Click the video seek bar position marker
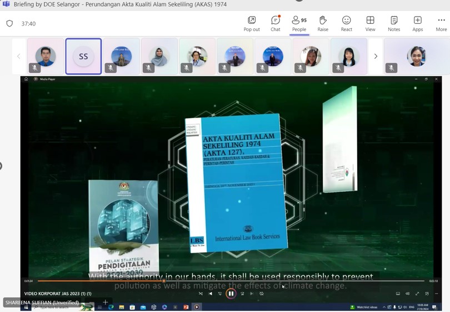This screenshot has width=450, height=312. pos(163,281)
